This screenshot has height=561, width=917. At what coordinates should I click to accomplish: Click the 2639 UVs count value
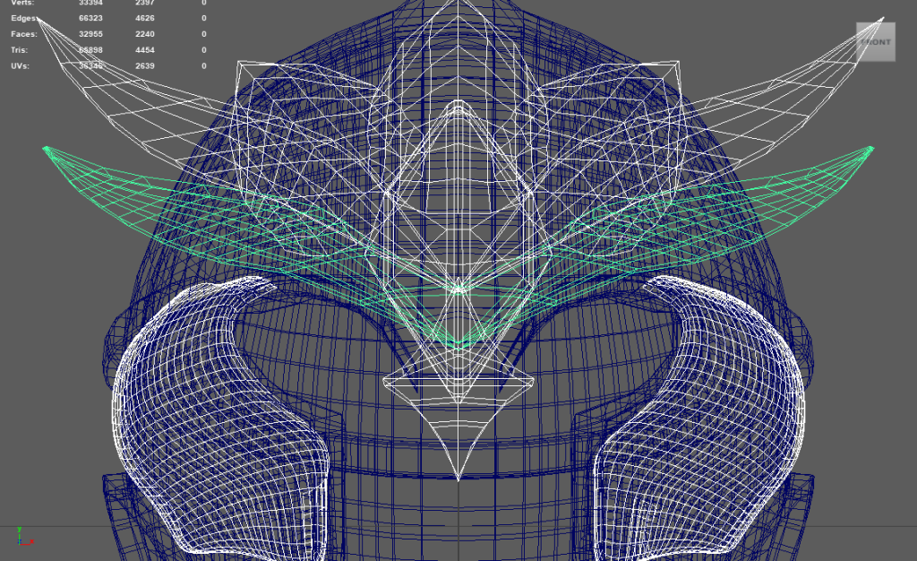[x=146, y=66]
